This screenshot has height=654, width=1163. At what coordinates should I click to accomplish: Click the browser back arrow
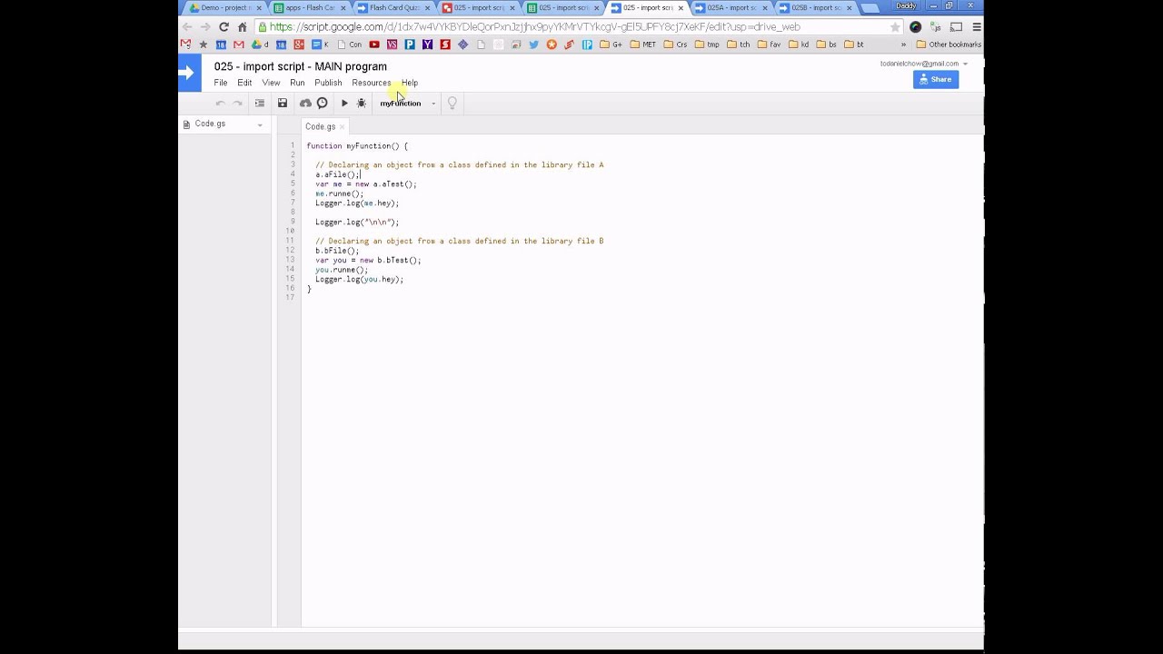click(188, 27)
